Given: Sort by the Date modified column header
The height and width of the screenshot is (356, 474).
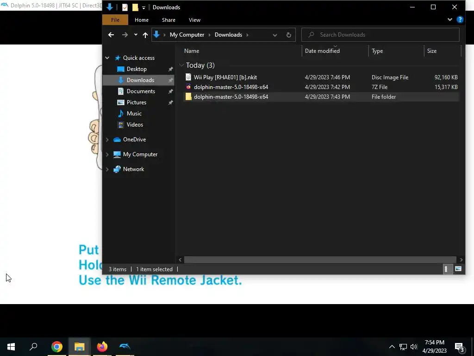Looking at the screenshot, I should 322,51.
